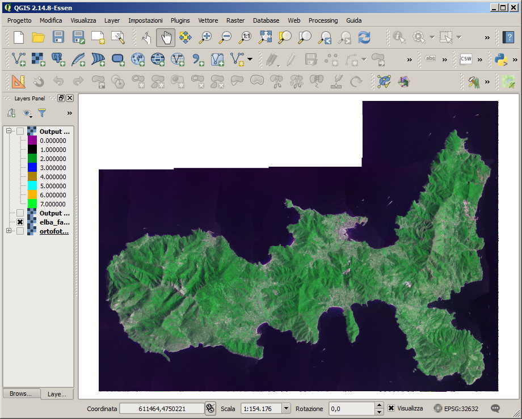Click the EPSG:32632 CRS button
The width and height of the screenshot is (522, 419).
pos(456,408)
